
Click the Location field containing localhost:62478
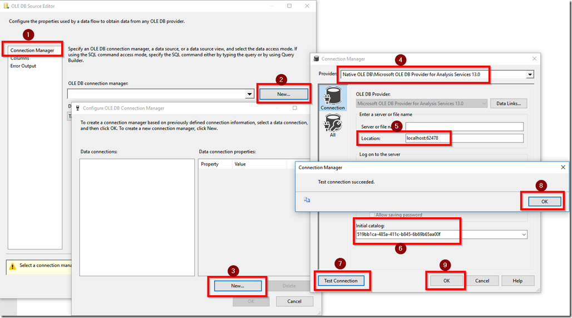[465, 138]
